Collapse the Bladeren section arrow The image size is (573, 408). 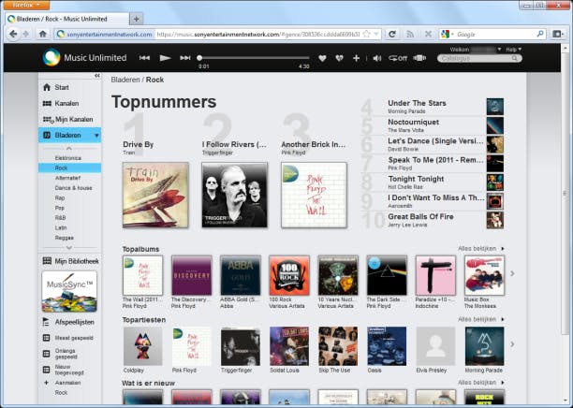96,136
